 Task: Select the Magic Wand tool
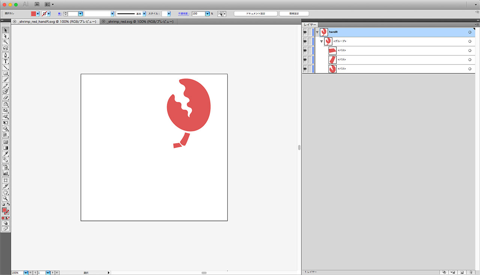tap(6, 42)
